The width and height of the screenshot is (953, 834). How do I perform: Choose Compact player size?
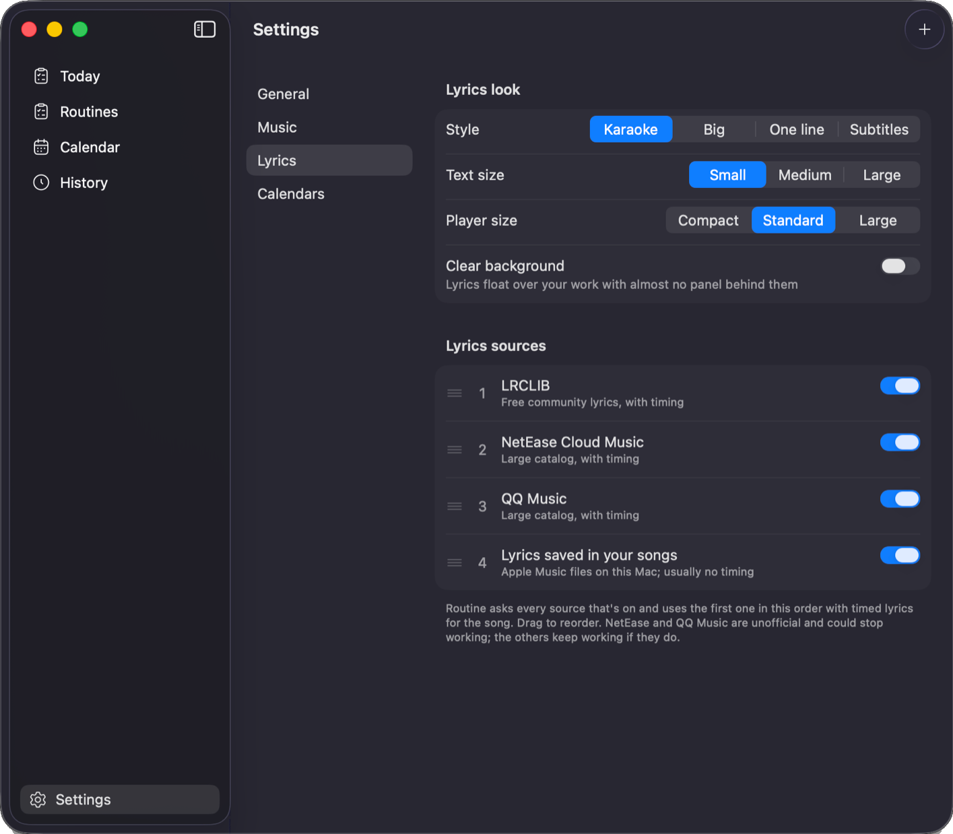[708, 220]
